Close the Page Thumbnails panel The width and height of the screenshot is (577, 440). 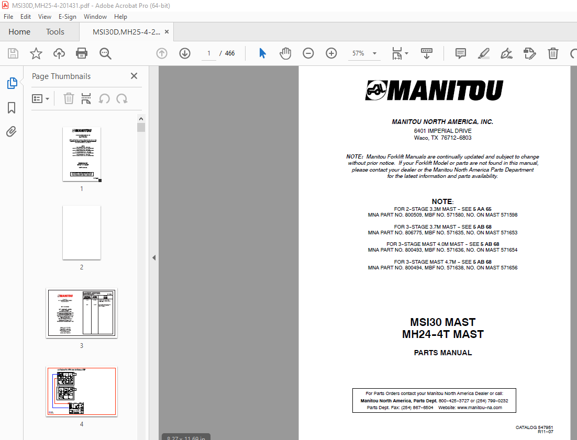(134, 76)
